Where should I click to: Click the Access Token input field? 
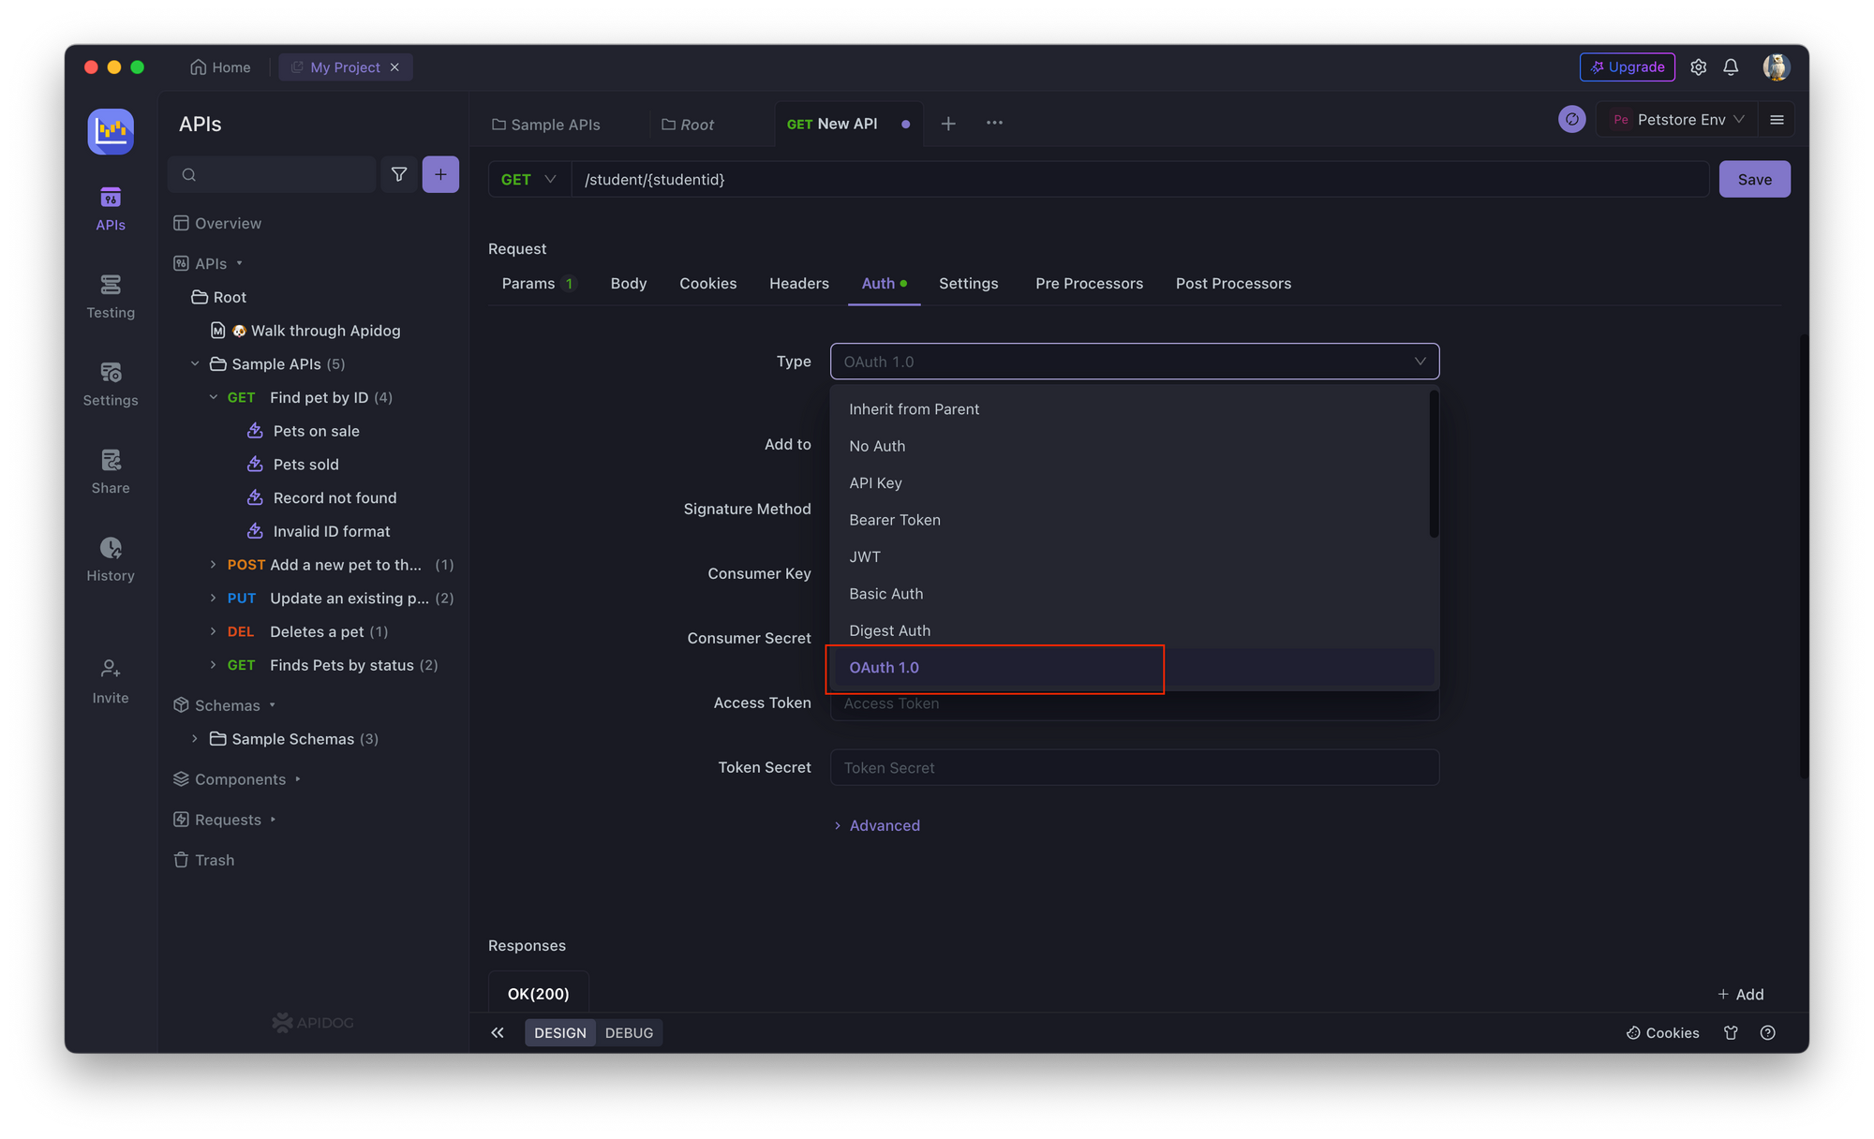tap(1134, 702)
